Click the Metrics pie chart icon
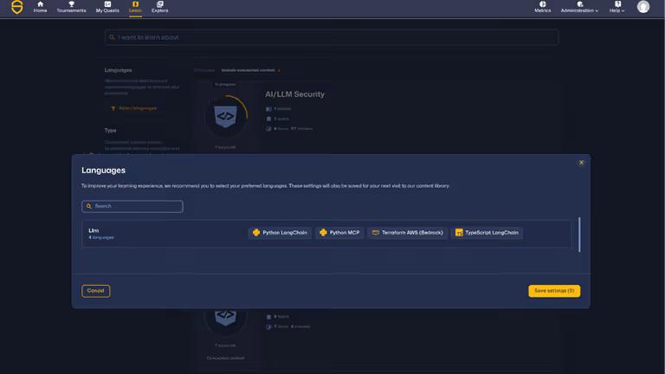This screenshot has width=665, height=374. pyautogui.click(x=542, y=3)
